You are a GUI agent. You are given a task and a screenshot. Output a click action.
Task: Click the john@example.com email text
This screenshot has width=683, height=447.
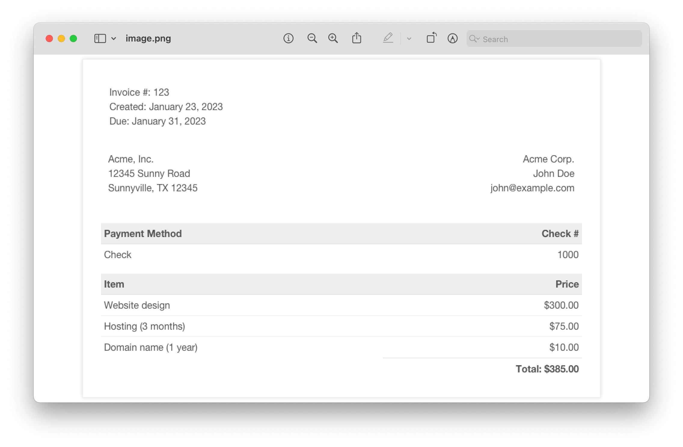pos(532,188)
